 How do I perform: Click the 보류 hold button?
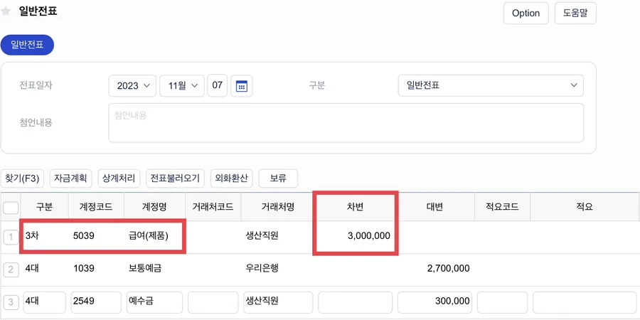tap(278, 178)
